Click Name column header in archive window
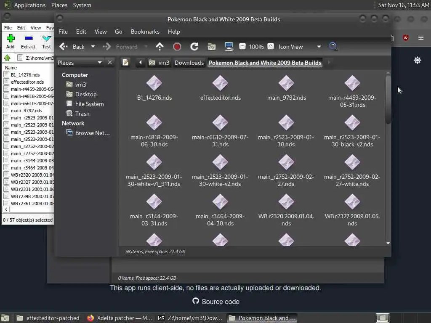Image resolution: width=431 pixels, height=323 pixels. pos(11,68)
